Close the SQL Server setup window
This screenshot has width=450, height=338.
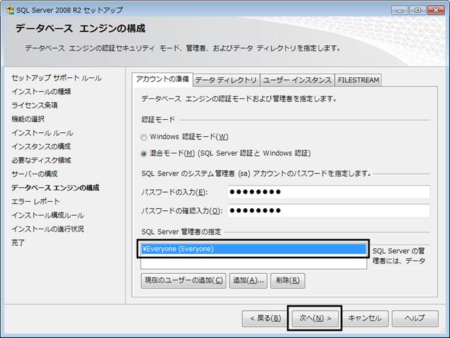[x=436, y=10]
